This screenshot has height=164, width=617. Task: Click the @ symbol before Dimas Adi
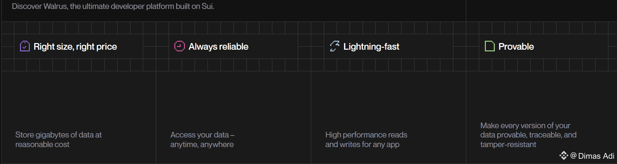573,156
